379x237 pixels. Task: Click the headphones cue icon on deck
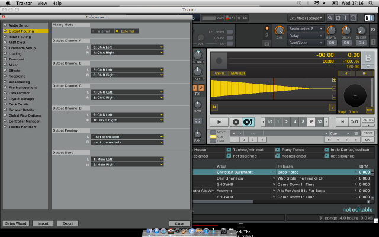pos(197,121)
